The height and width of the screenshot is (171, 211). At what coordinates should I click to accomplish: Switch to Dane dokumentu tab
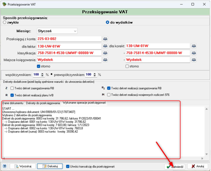[x=13, y=103]
